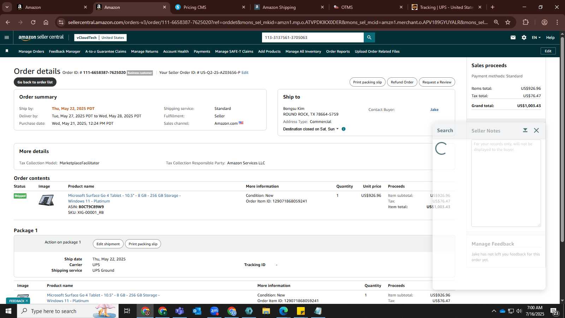Click the amazon seller central logo
This screenshot has height=318, width=565.
tap(41, 37)
